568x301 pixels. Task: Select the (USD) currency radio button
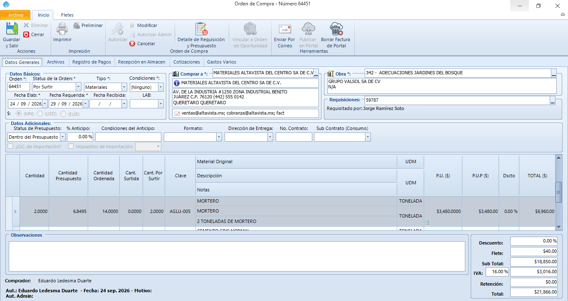click(x=40, y=114)
